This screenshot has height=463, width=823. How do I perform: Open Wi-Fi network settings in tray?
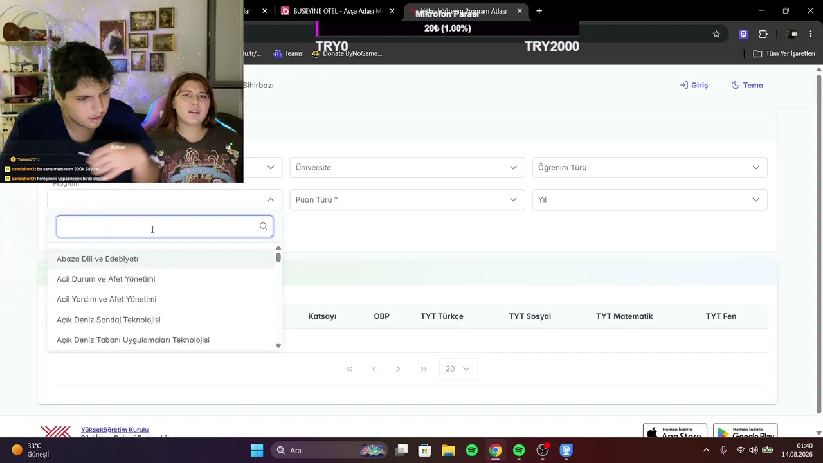[741, 450]
